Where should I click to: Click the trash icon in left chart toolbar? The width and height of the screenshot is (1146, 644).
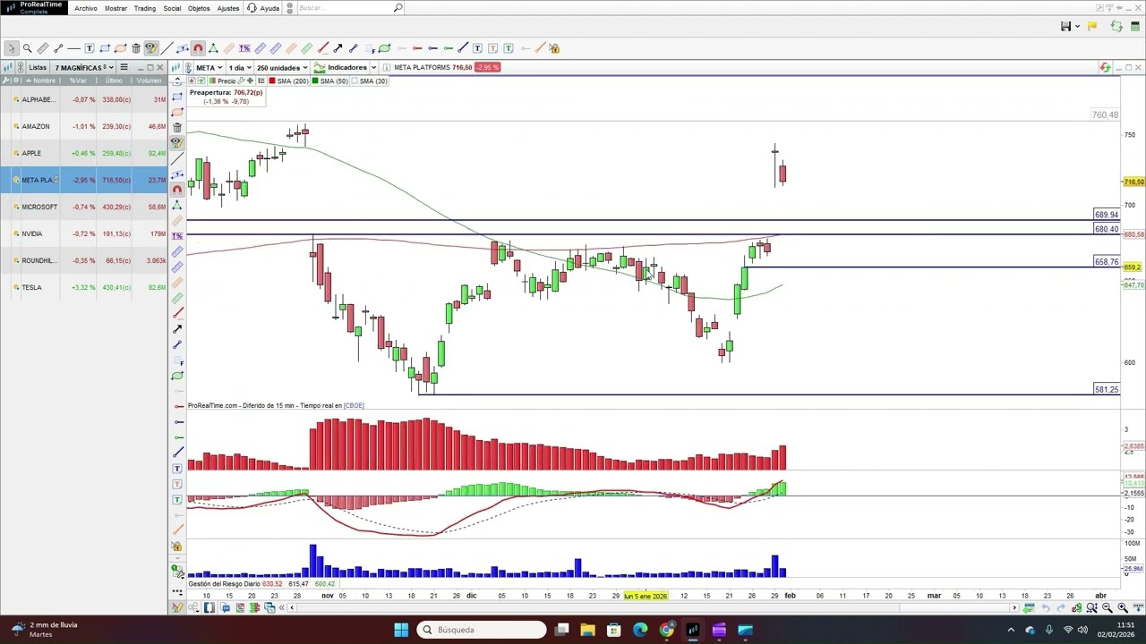coord(177,127)
